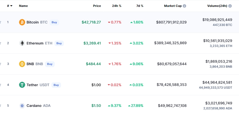Sort the table by 24h % column
239x116 pixels.
tap(117, 6)
